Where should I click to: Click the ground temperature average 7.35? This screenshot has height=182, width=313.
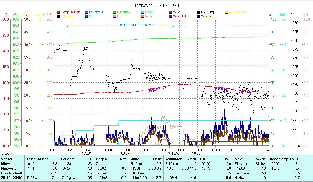point(297,173)
